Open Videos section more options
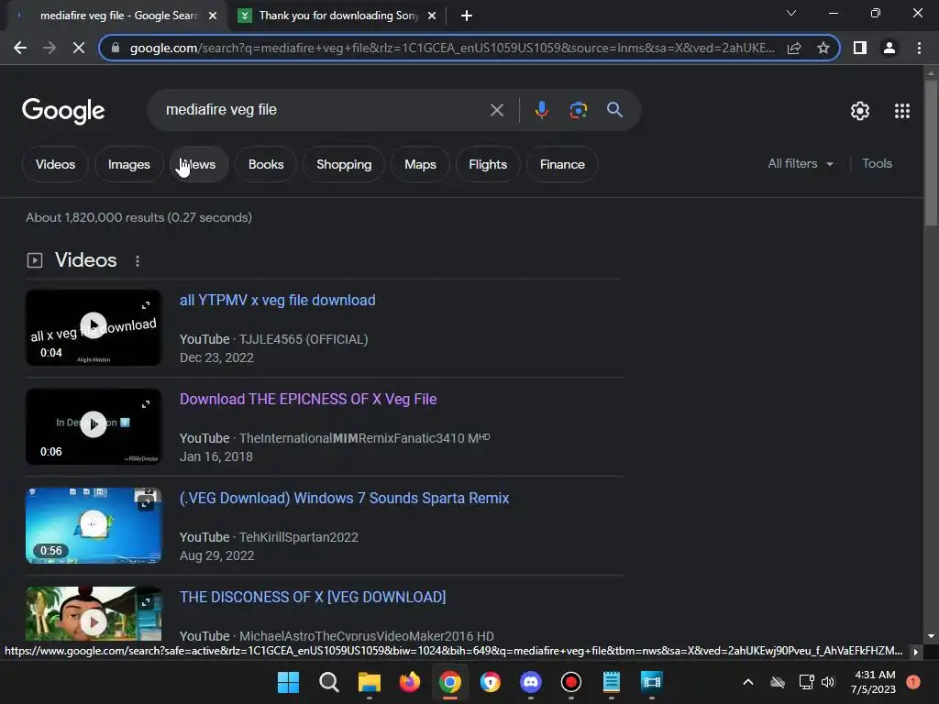Viewport: 939px width, 704px height. [138, 261]
